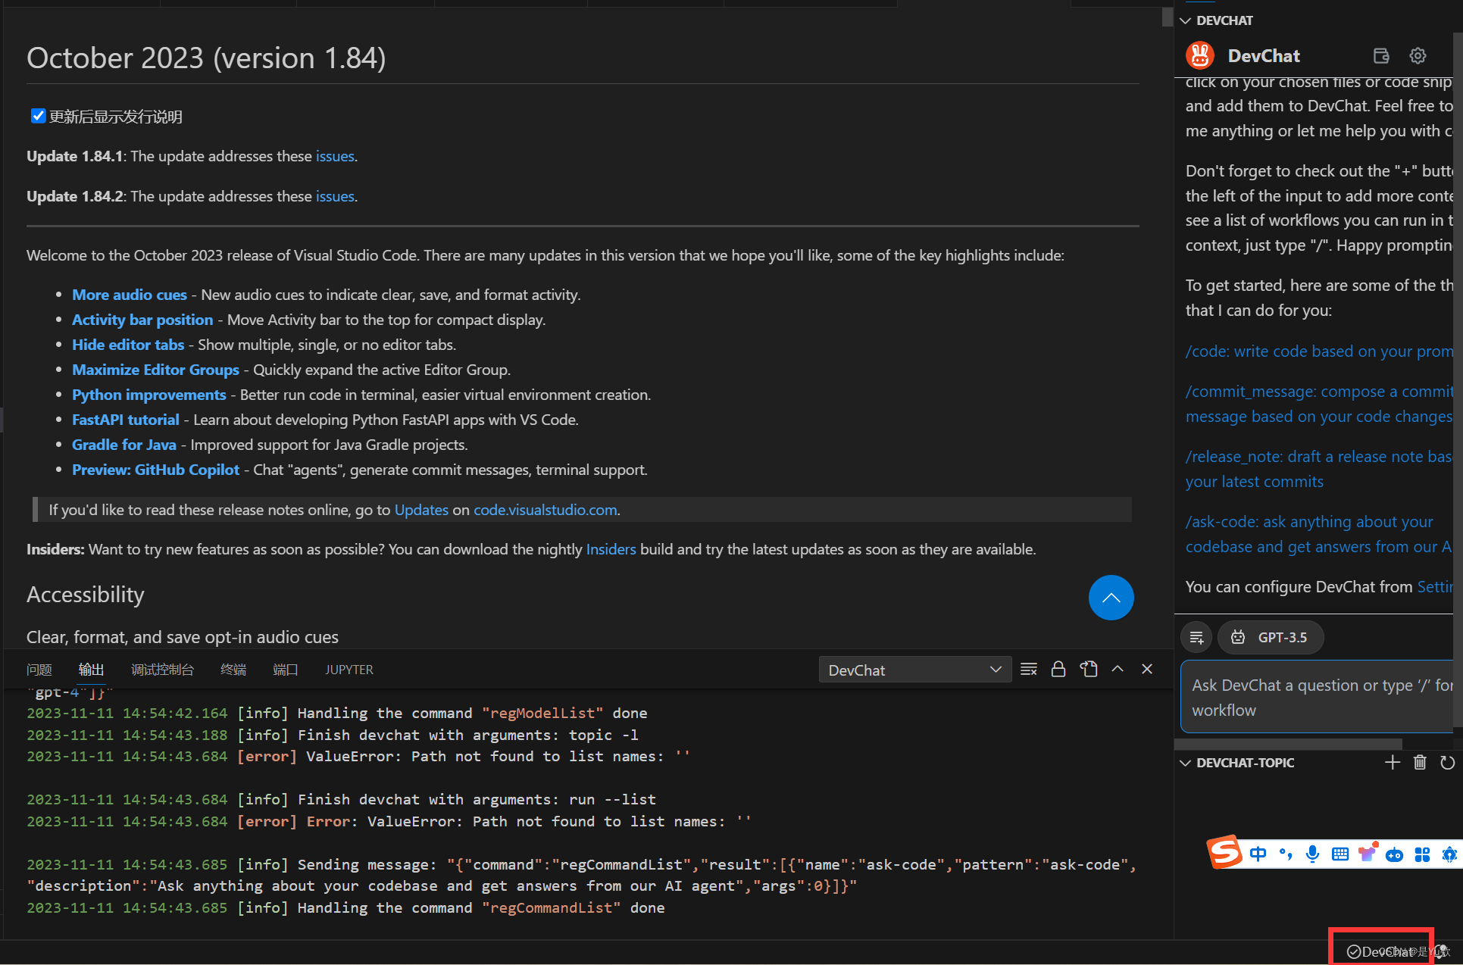Click the regModelList done log line
This screenshot has height=965, width=1463.
point(337,713)
